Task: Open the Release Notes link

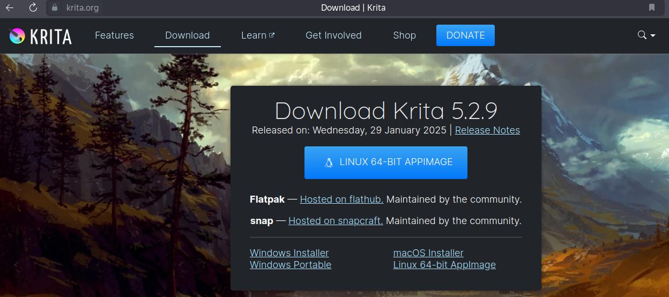Action: pyautogui.click(x=487, y=130)
